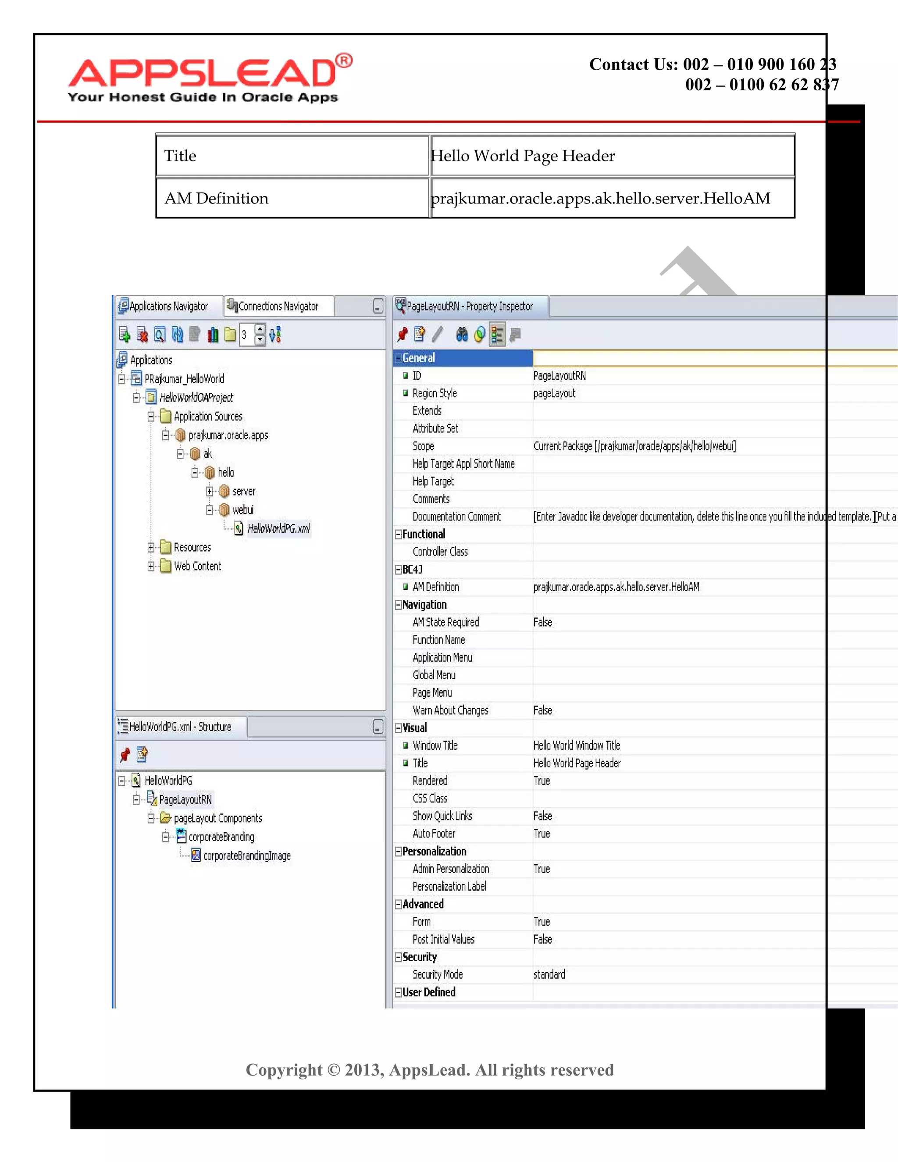The height and width of the screenshot is (1162, 898).
Task: Collapse the General property category
Action: [x=398, y=358]
